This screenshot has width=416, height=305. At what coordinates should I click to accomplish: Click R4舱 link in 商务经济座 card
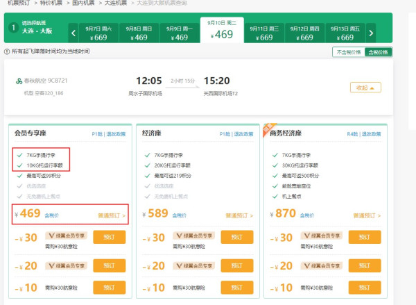352,134
